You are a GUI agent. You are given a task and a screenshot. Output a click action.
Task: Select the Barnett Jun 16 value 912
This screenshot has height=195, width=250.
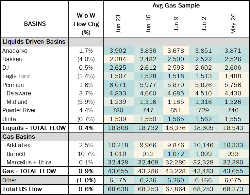(x=147, y=154)
